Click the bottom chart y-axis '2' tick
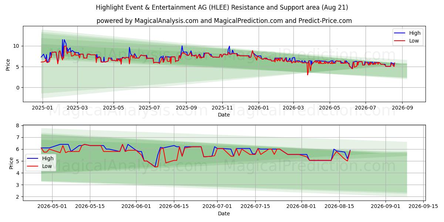444x222 pixels. pos(18,196)
